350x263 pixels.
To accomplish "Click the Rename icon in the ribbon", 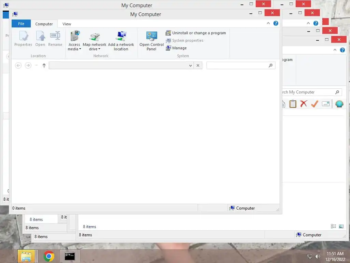I will [x=55, y=39].
